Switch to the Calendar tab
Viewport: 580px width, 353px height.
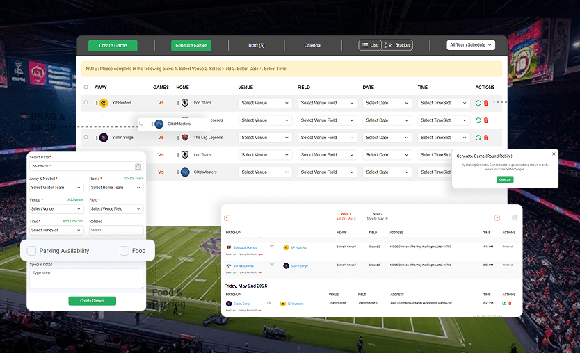click(x=313, y=45)
